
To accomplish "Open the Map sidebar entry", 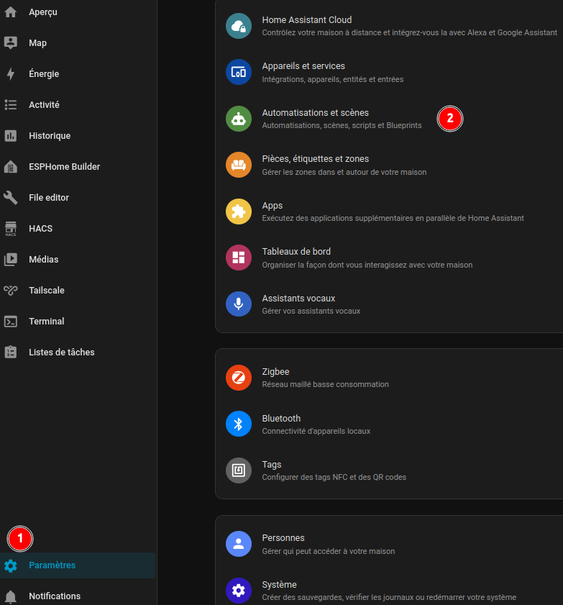I will click(x=78, y=43).
